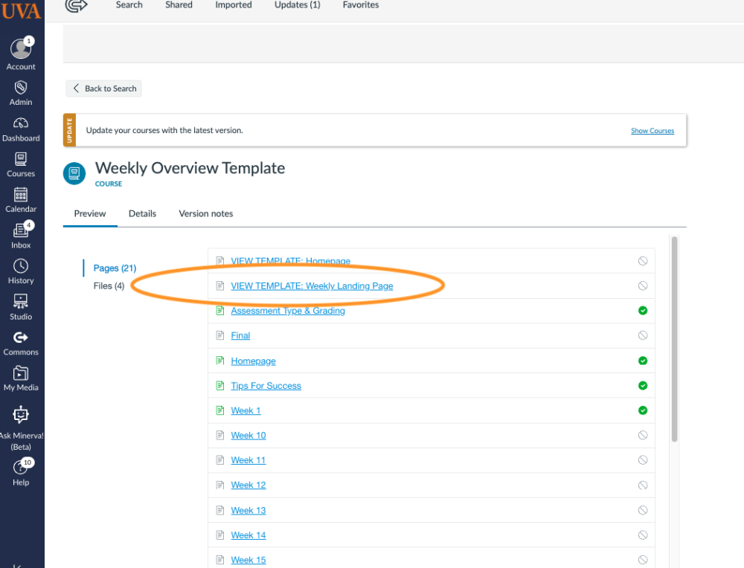
Task: Toggle published status for Assessment Type & Grading
Action: (643, 311)
